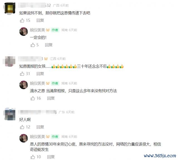Image resolution: width=178 pixels, height=160 pixels.
Task: Reply to author's '一定会的!' comment
Action: [x=49, y=45]
